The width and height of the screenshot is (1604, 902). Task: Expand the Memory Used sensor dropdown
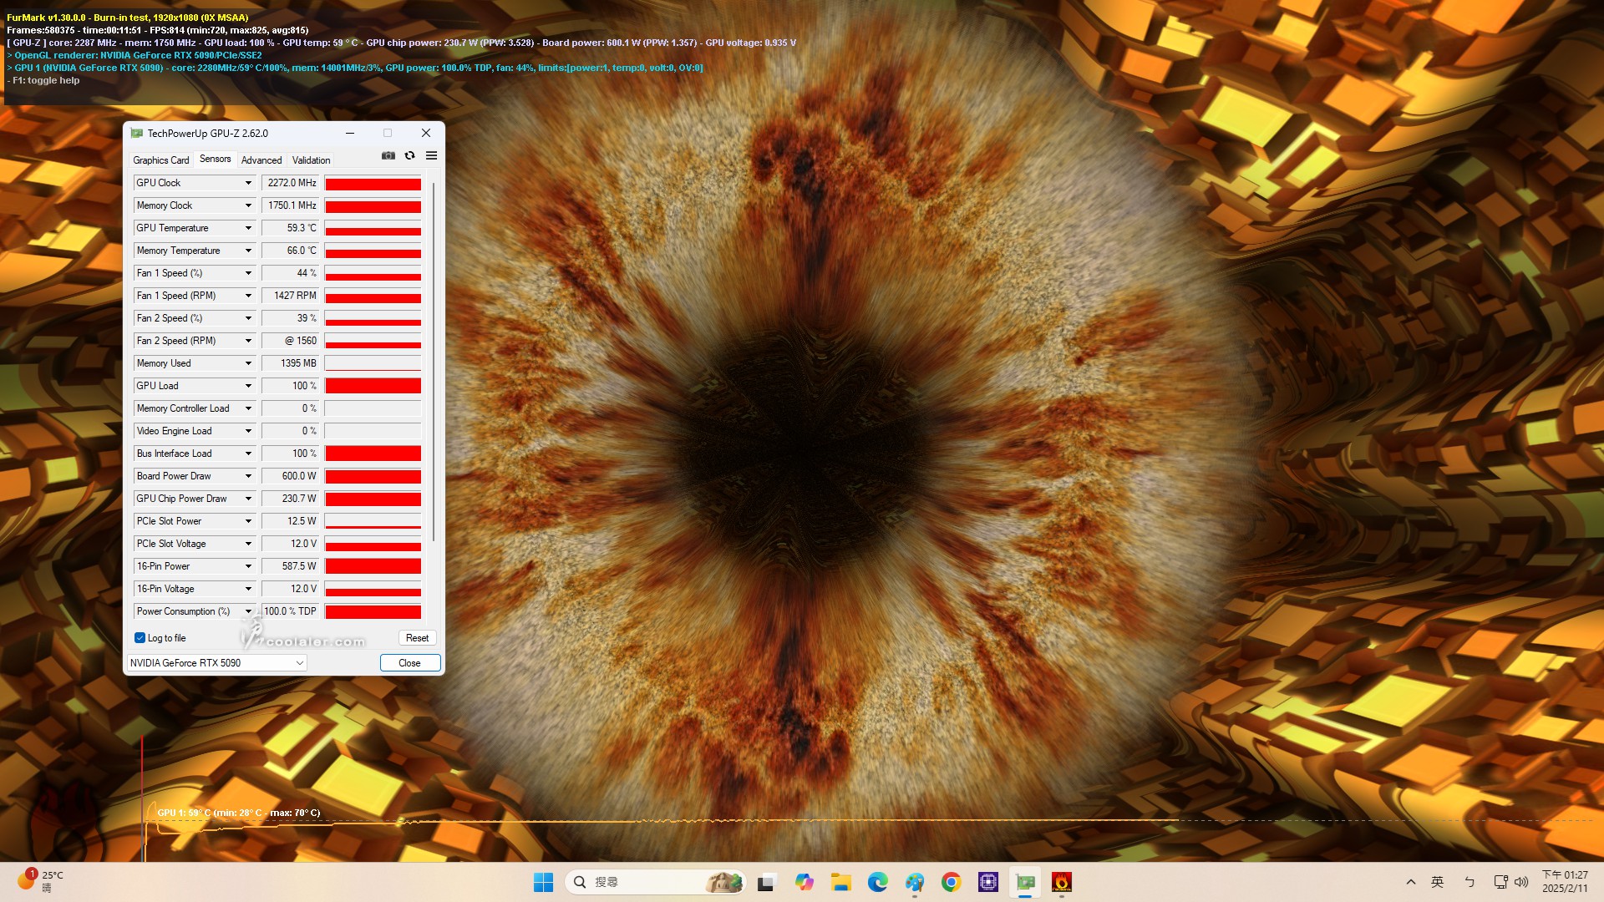248,363
